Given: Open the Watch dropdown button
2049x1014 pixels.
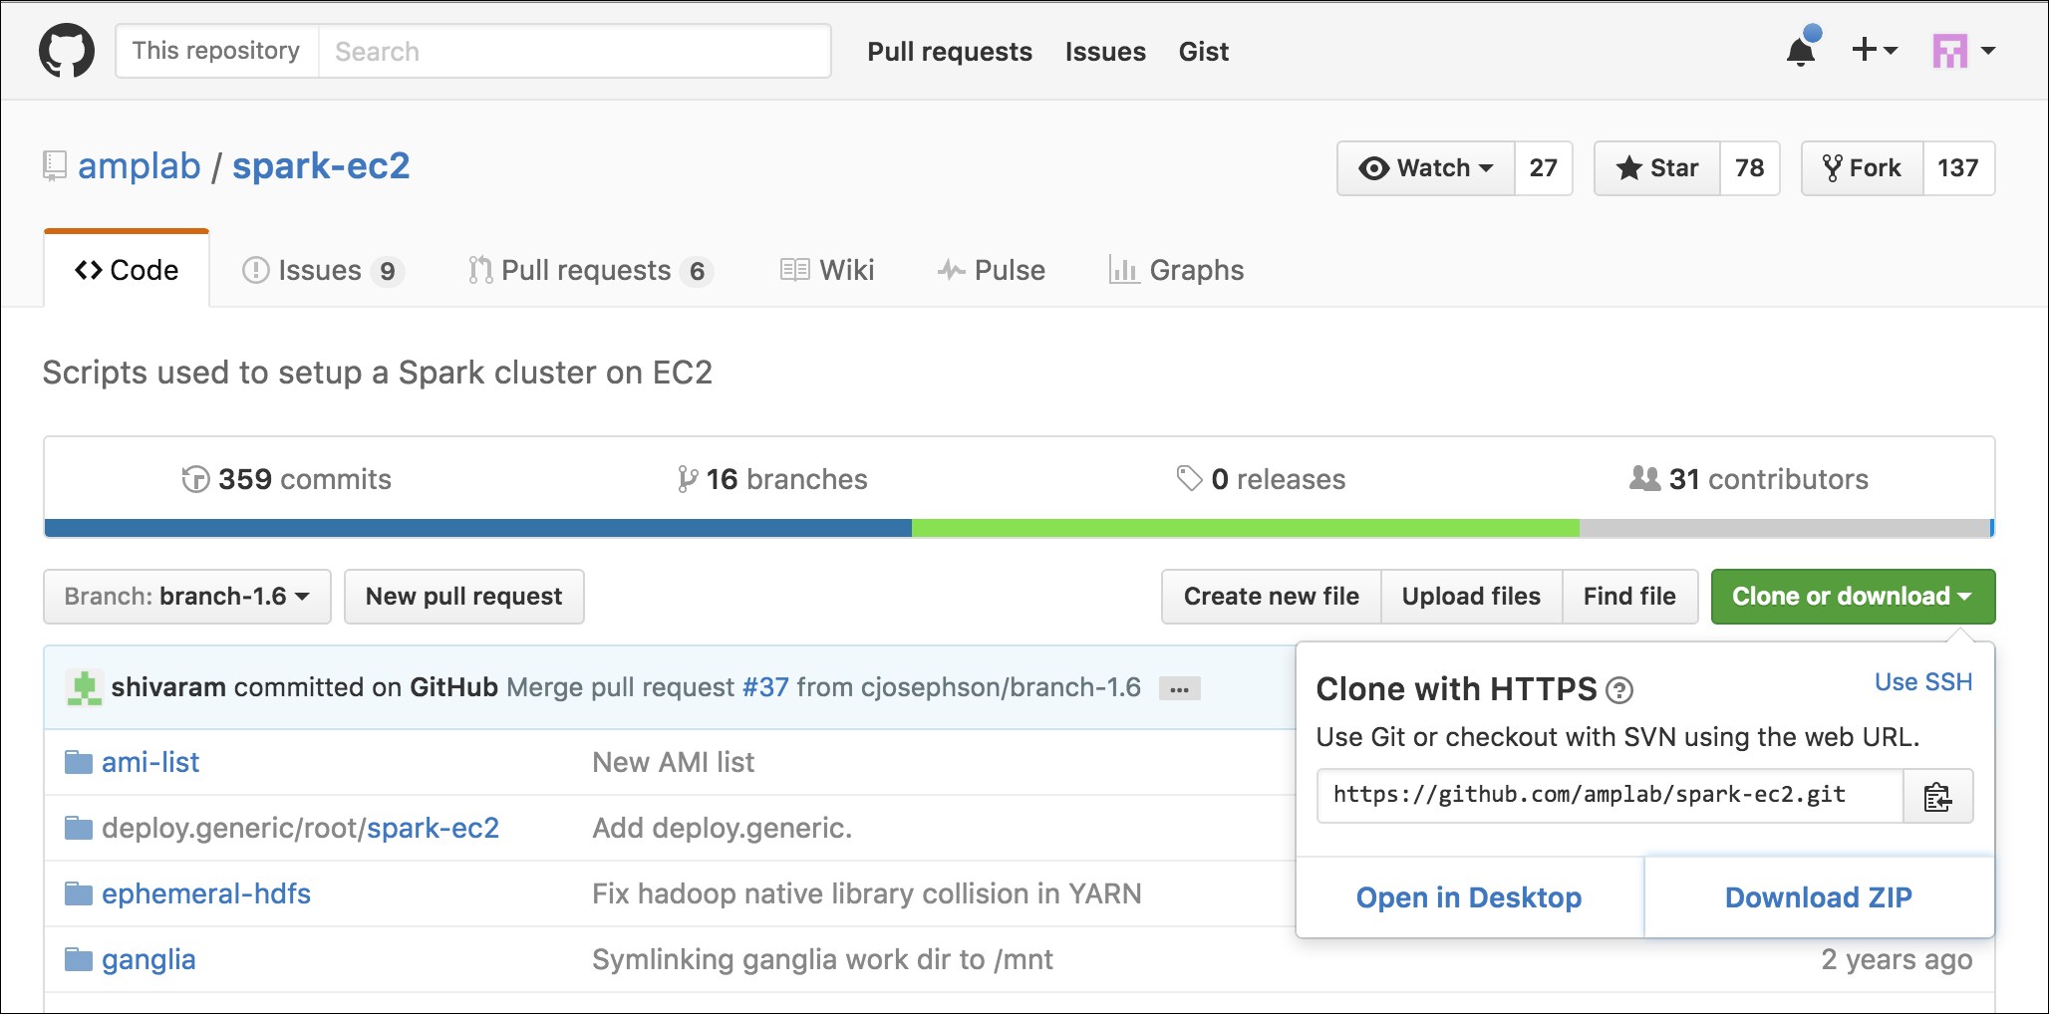Looking at the screenshot, I should 1426,168.
